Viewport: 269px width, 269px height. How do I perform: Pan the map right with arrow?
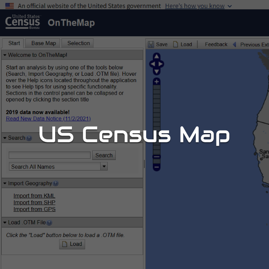coord(161,64)
